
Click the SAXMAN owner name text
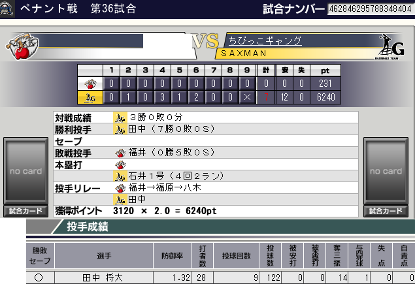click(x=244, y=54)
